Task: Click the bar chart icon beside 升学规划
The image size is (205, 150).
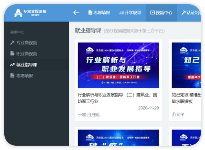Action: point(121,13)
